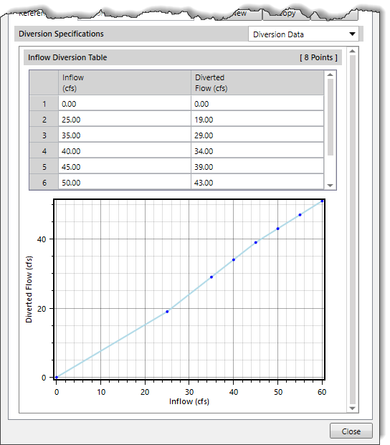
Task: Click chart data point at inflow 60
Action: [322, 201]
